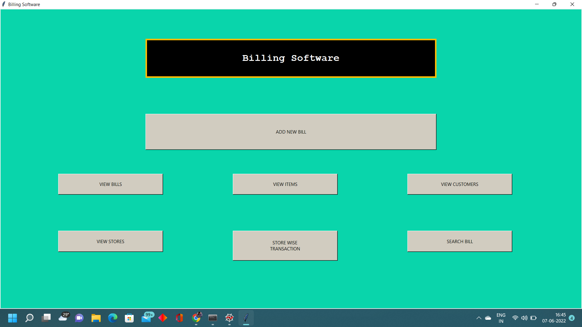Screen dimensions: 582x327
Task: Expand hidden system tray icons
Action: pyautogui.click(x=479, y=318)
